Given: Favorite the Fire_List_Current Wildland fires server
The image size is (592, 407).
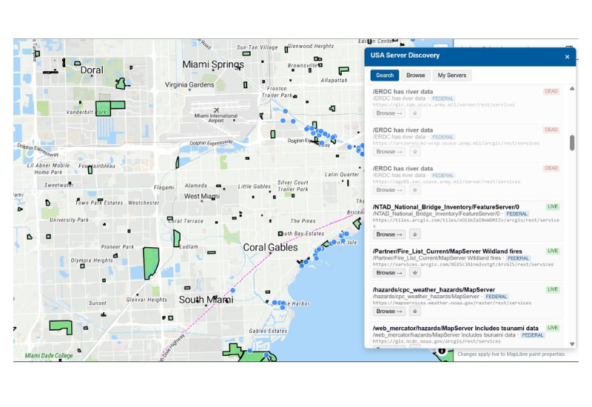Looking at the screenshot, I should click(415, 273).
